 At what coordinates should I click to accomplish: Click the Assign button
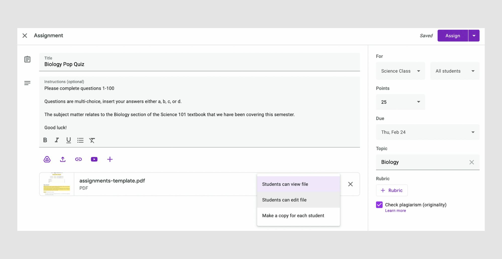[x=453, y=36]
